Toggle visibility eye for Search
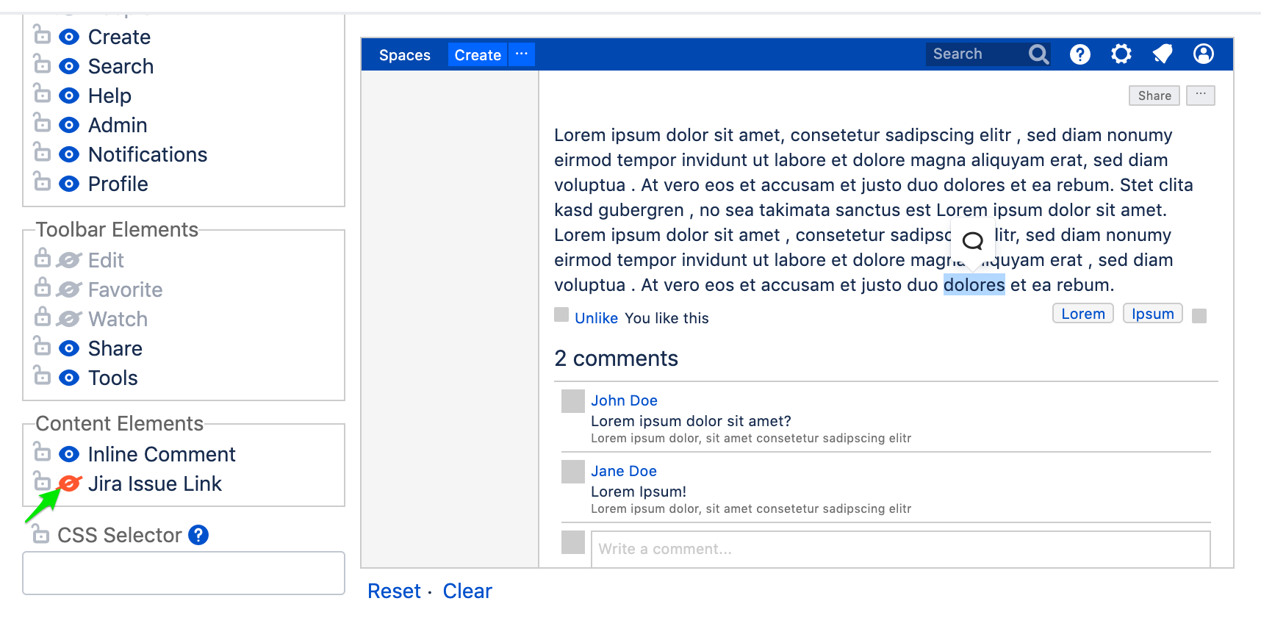Image resolution: width=1261 pixels, height=626 pixels. pyautogui.click(x=68, y=66)
